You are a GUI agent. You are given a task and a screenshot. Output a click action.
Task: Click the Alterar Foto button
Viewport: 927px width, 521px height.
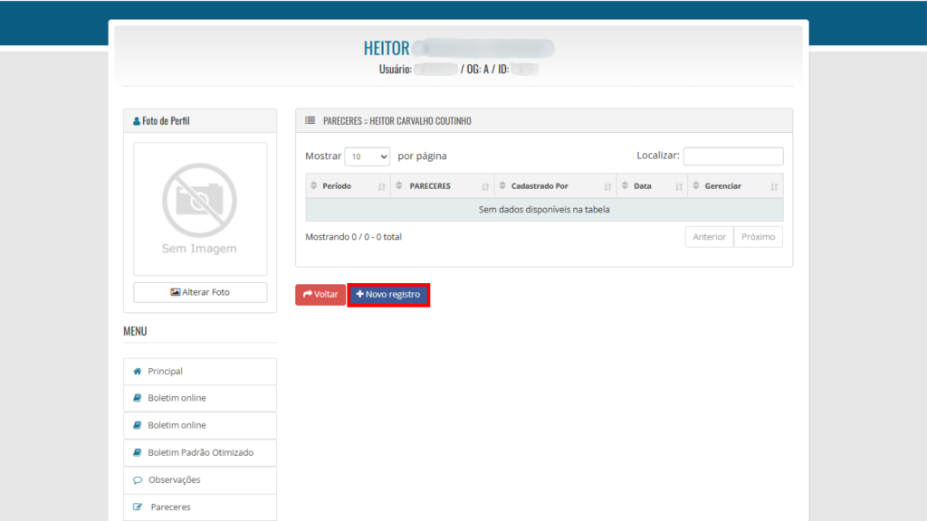pyautogui.click(x=200, y=292)
